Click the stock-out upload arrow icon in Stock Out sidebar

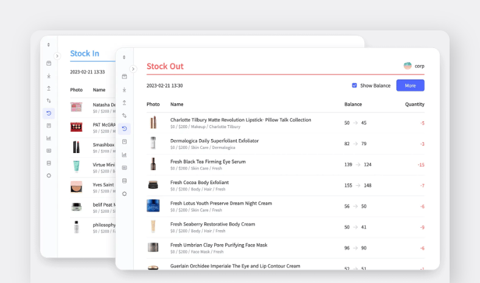click(x=124, y=103)
